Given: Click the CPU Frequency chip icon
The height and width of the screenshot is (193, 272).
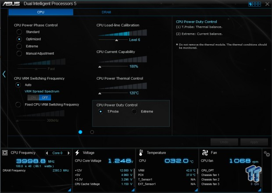Looking at the screenshot, I should coord(5,153).
